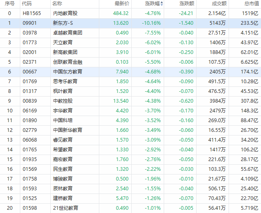The height and width of the screenshot is (213, 261).
Task: Select 中国东方教育 name cell
Action: [x=68, y=72]
